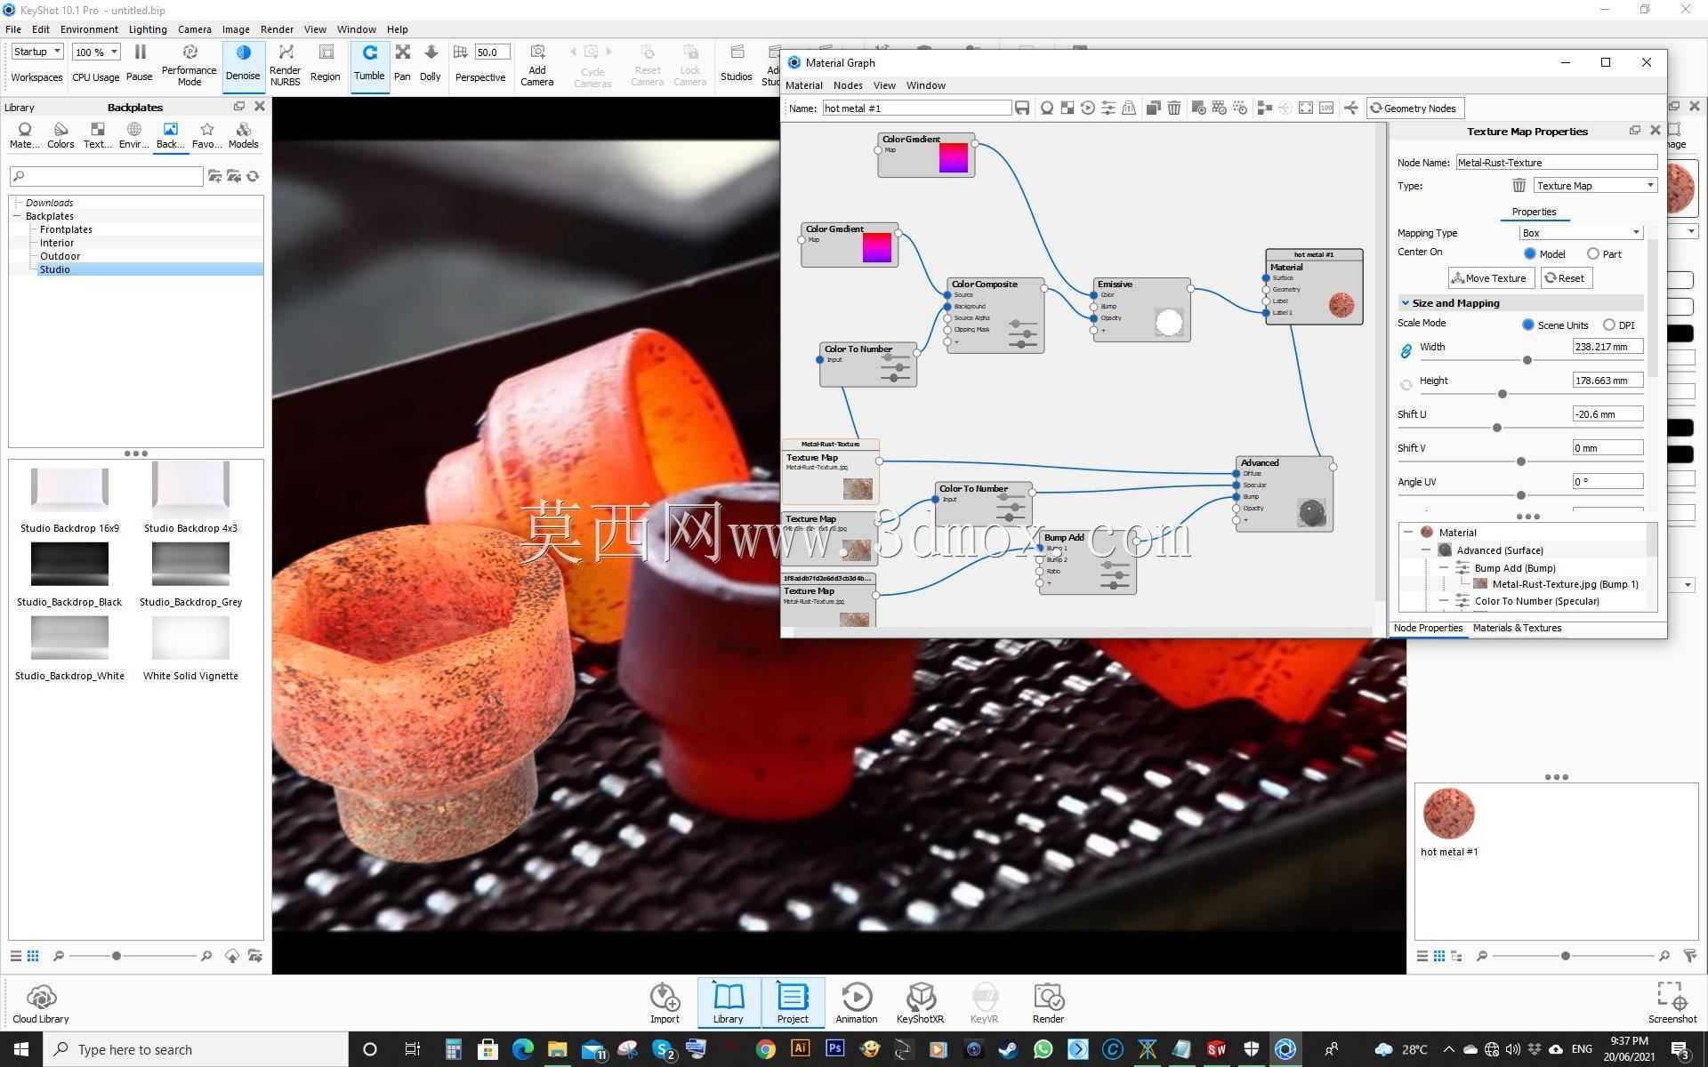The width and height of the screenshot is (1708, 1067).
Task: Click the Library thumbnail size slider
Action: [x=117, y=956]
